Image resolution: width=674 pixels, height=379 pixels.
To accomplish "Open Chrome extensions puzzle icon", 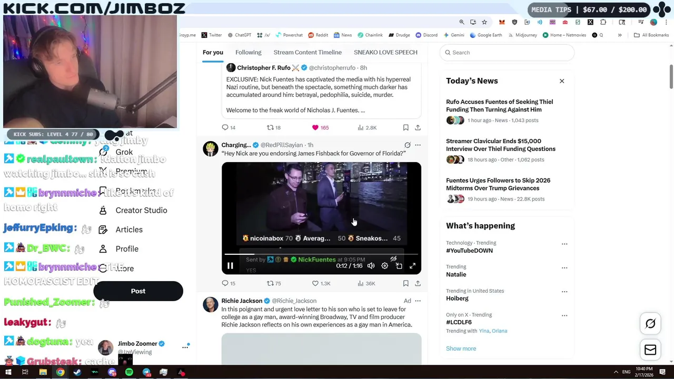I will click(x=603, y=22).
